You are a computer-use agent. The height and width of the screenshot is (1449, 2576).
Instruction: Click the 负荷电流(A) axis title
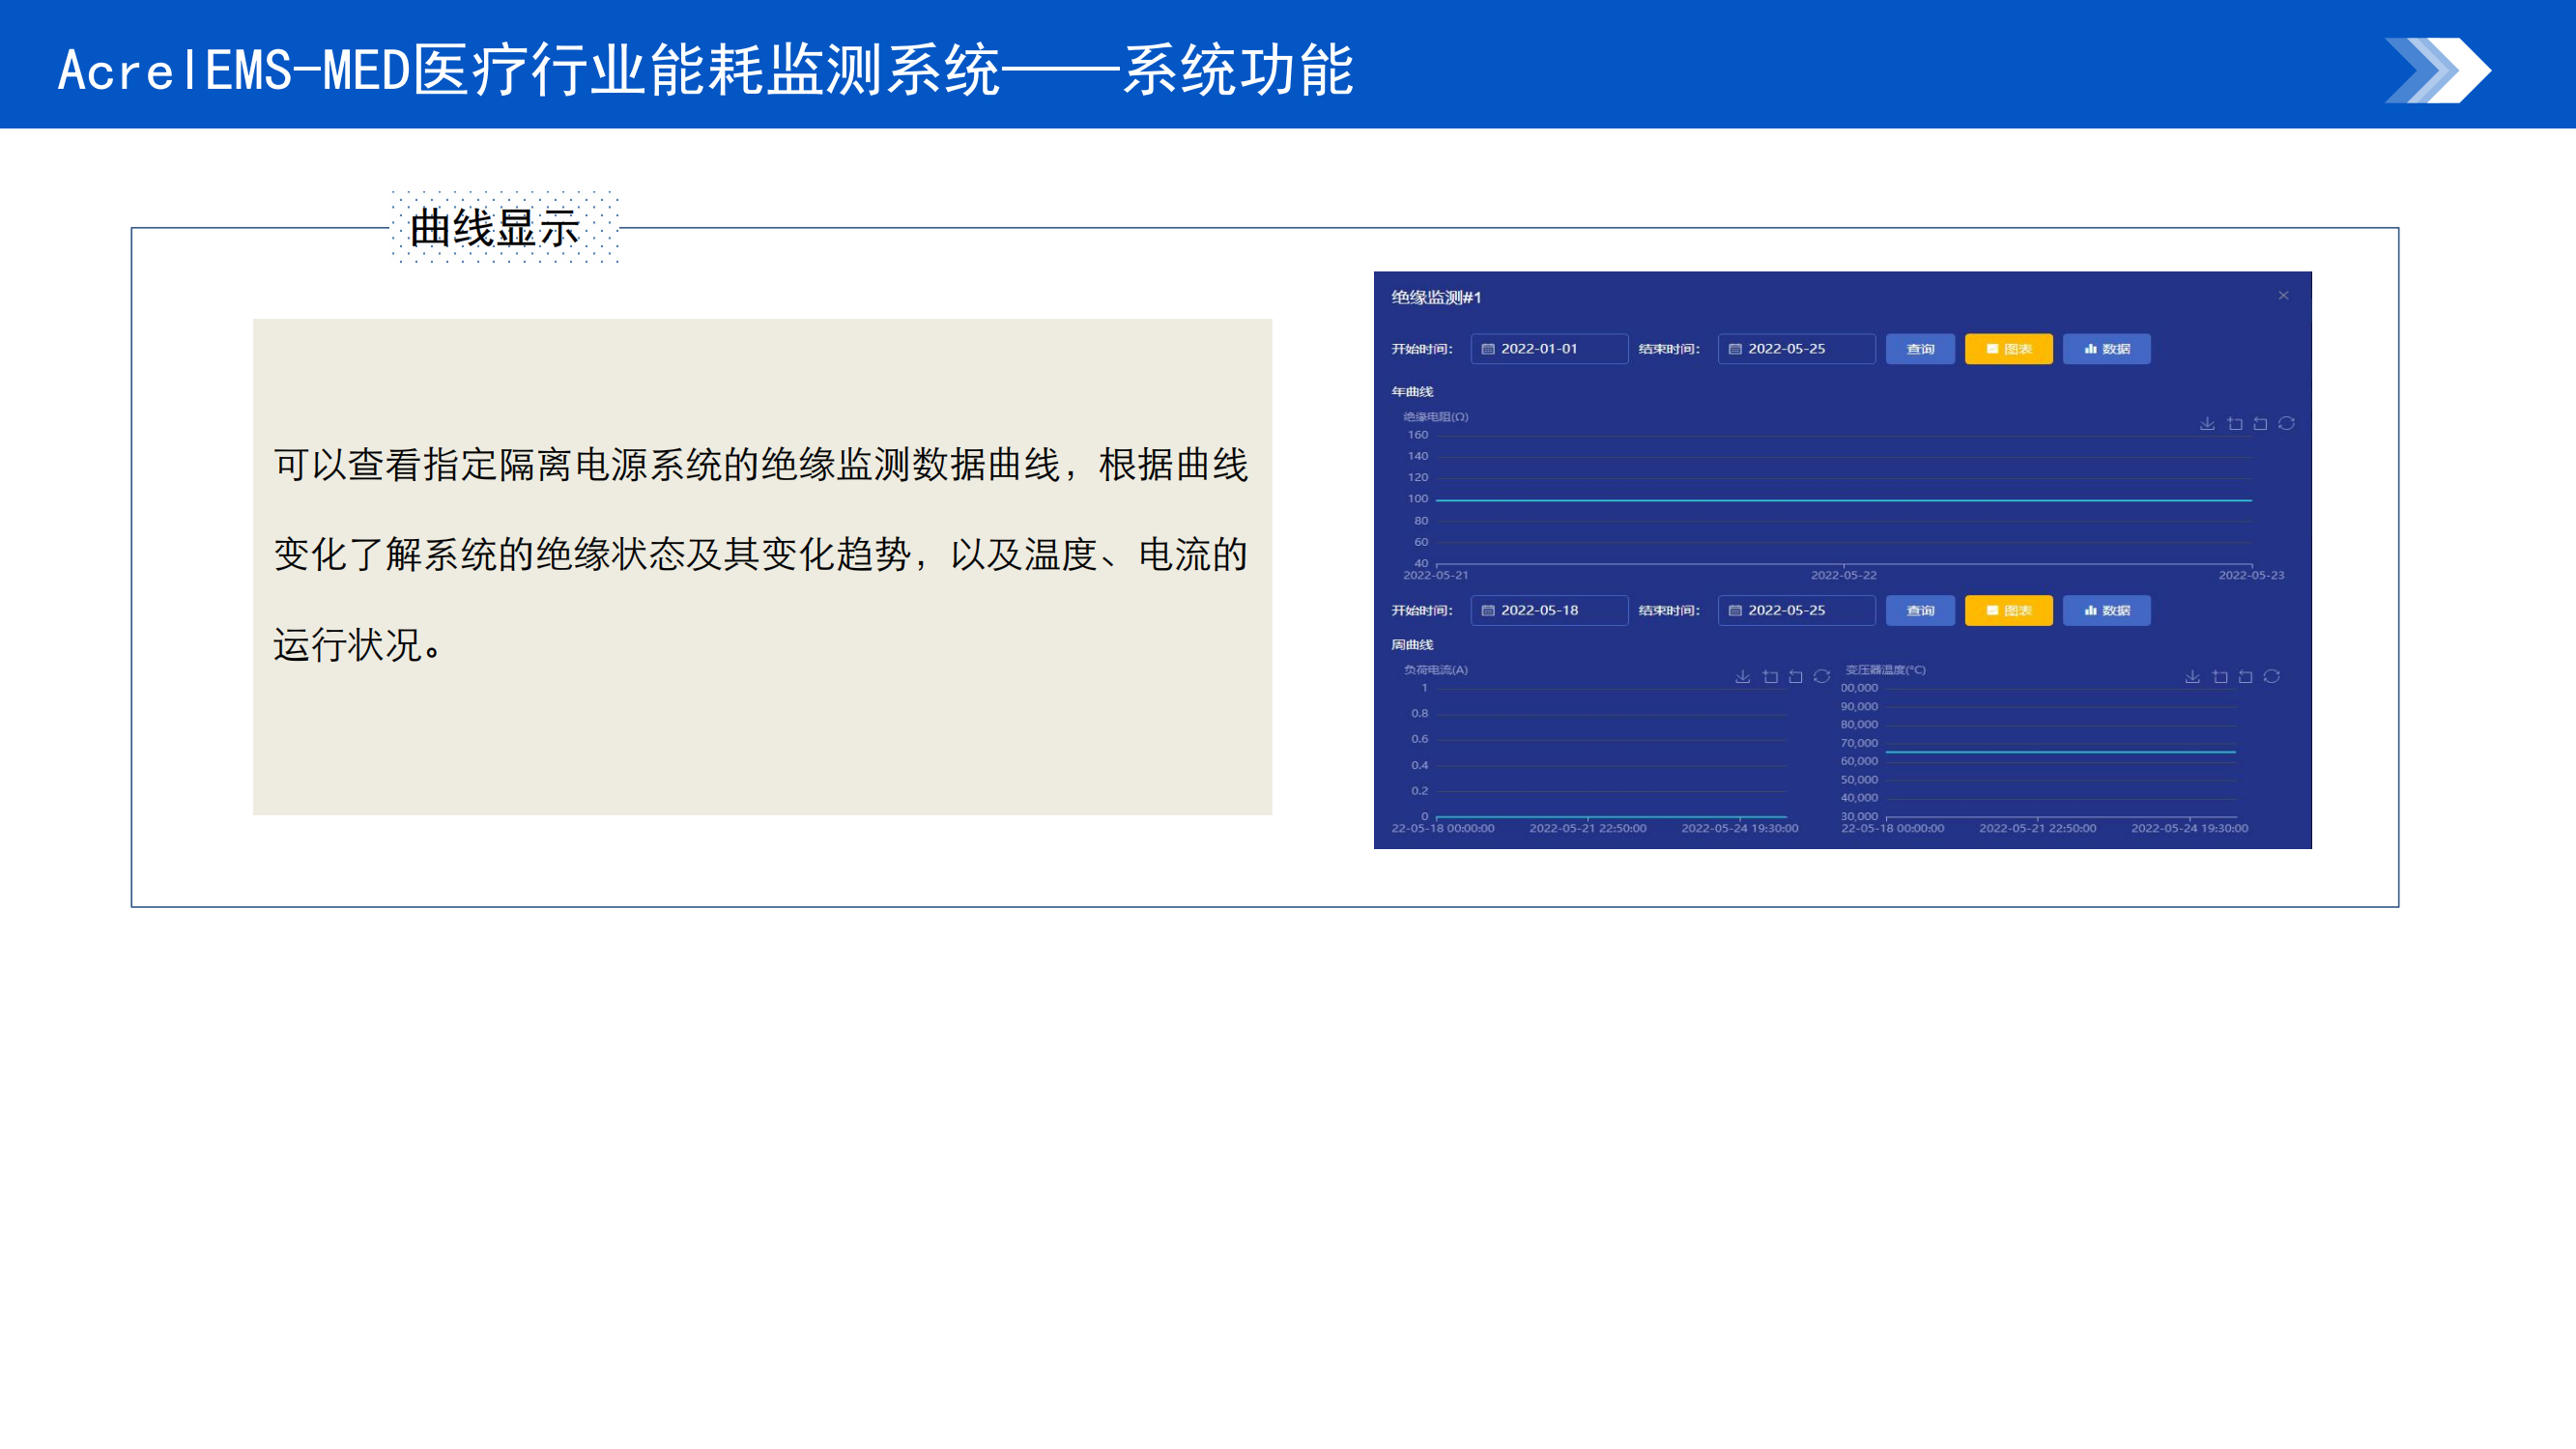[x=1435, y=670]
